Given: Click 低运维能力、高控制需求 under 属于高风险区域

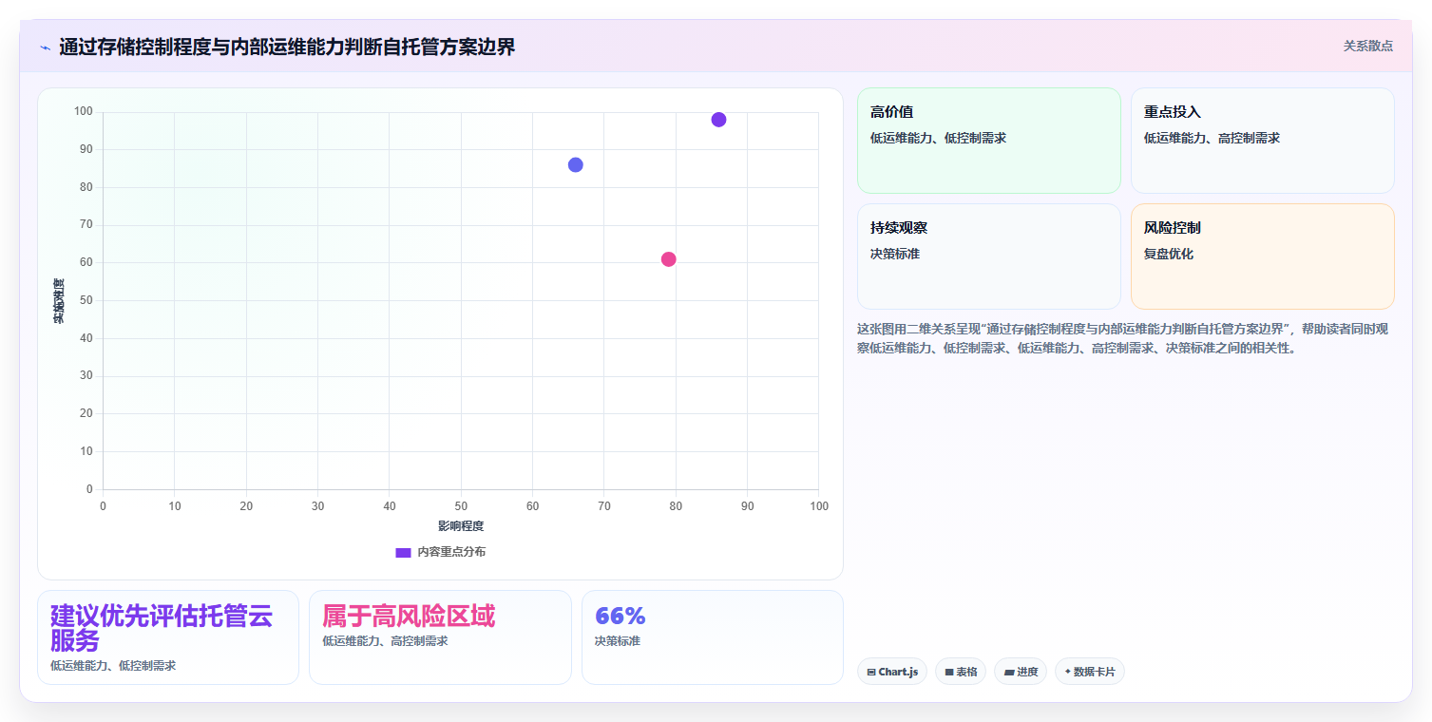Looking at the screenshot, I should 385,641.
